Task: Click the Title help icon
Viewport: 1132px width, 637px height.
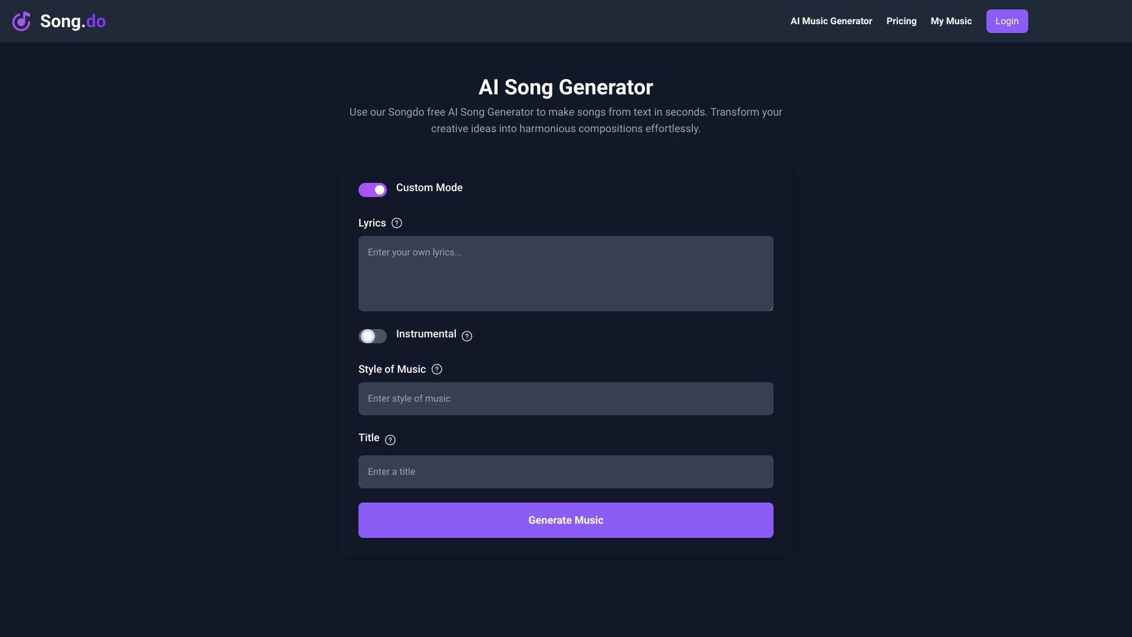Action: point(390,439)
